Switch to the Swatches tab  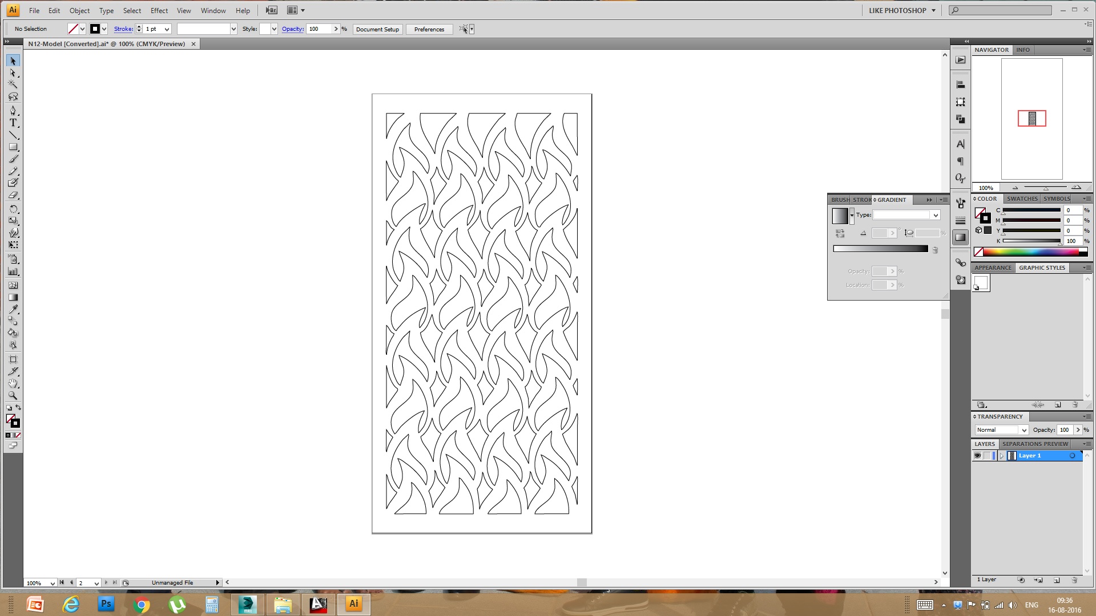[1022, 198]
